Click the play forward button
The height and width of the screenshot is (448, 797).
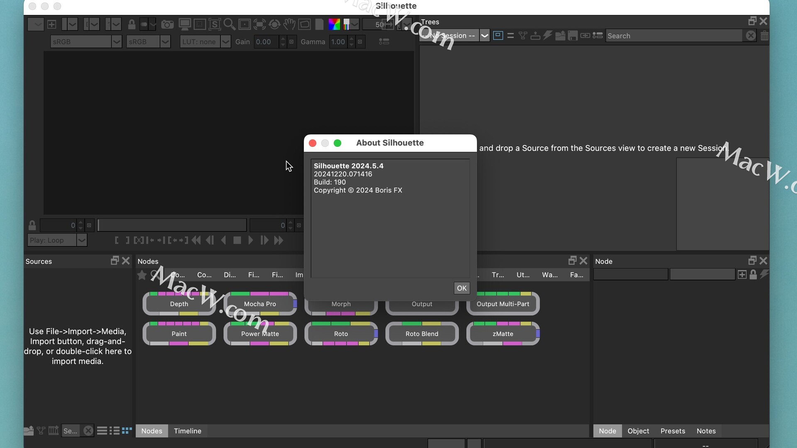(251, 240)
